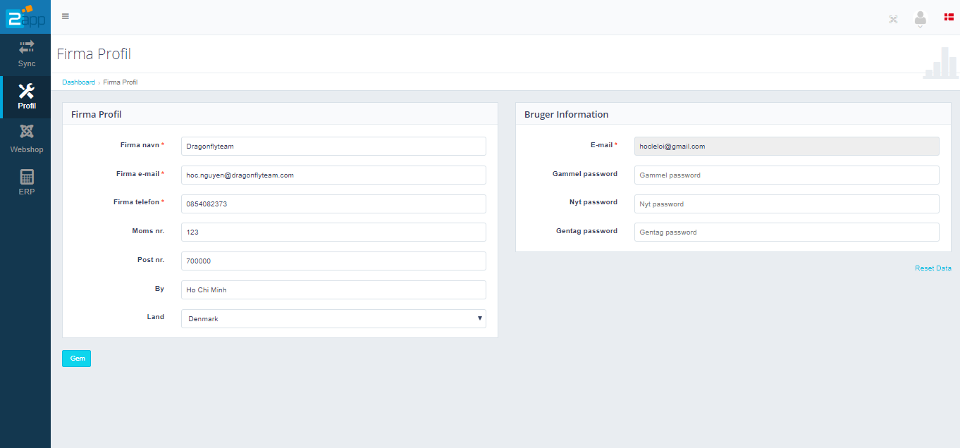Click the Danish flag language icon

[x=949, y=16]
